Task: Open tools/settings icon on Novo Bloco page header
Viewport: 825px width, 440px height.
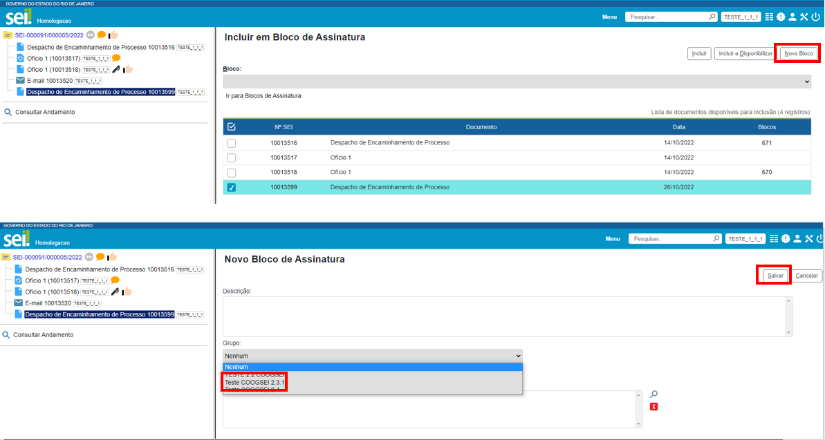Action: click(808, 239)
